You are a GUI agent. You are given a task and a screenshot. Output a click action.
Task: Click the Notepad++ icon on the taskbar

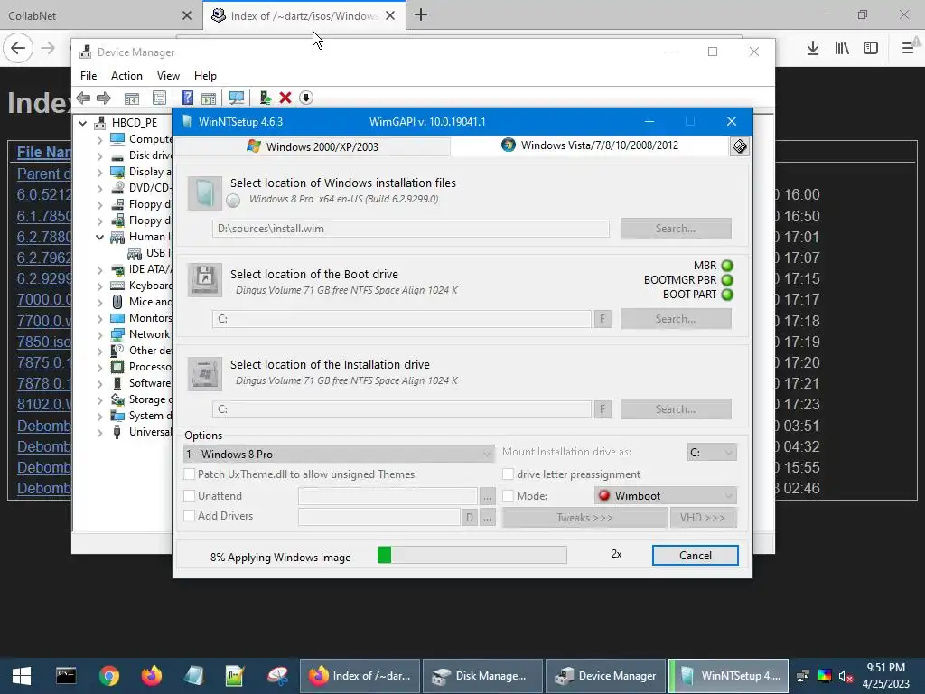(235, 676)
